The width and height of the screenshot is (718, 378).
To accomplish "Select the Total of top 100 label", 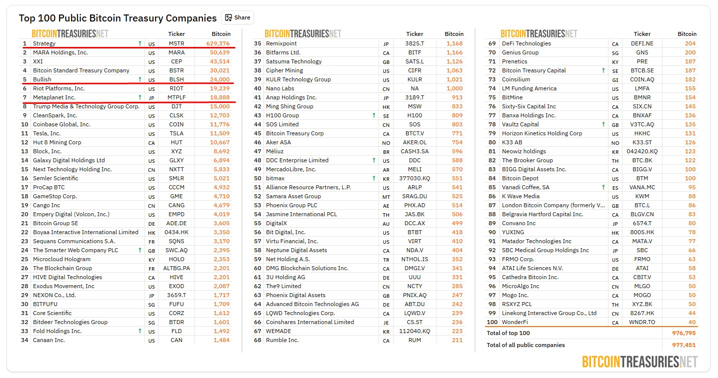I will pos(508,333).
